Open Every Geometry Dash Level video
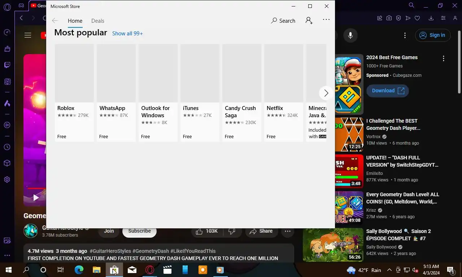 point(402,198)
